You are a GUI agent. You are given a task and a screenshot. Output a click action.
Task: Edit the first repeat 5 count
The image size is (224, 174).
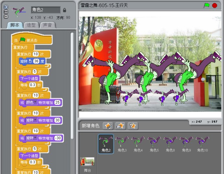click(34, 71)
